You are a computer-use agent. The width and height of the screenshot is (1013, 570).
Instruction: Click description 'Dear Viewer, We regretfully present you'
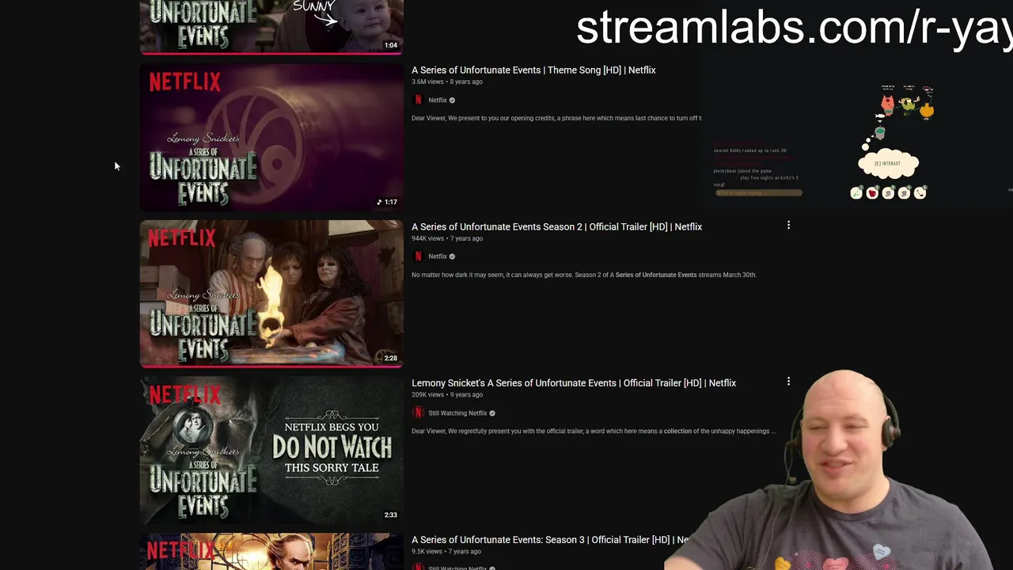(594, 431)
